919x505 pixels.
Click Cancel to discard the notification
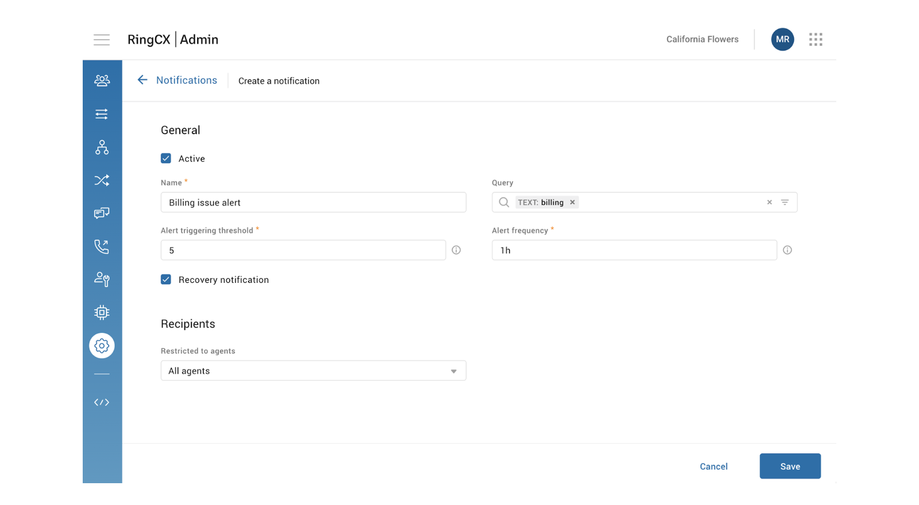pos(713,467)
